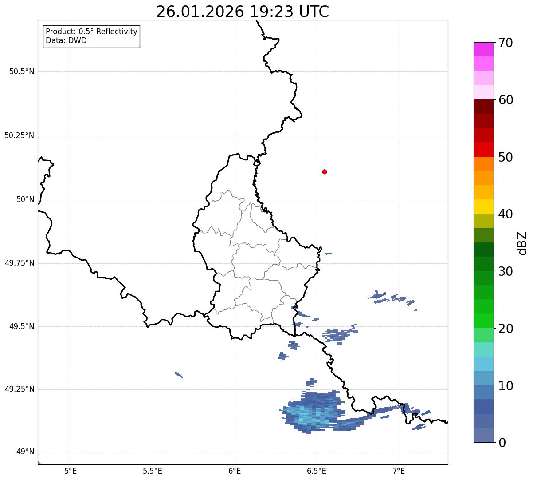Click the 'Data: DWD' label
The image size is (533, 480).
(66, 40)
